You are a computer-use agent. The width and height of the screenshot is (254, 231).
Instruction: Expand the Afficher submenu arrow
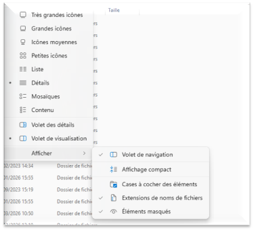(84, 153)
